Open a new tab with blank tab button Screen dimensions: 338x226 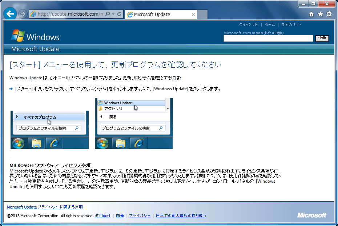click(x=202, y=15)
